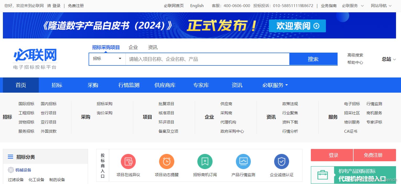Open 高级搜索 link
401x184 pixels.
tap(355, 55)
